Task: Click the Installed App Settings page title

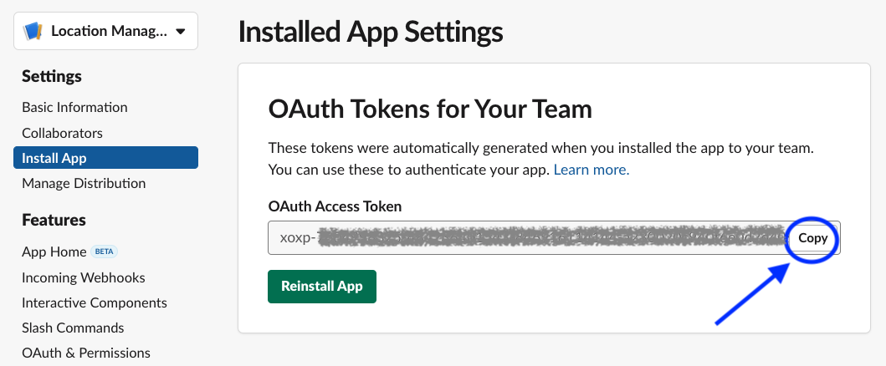Action: [371, 32]
